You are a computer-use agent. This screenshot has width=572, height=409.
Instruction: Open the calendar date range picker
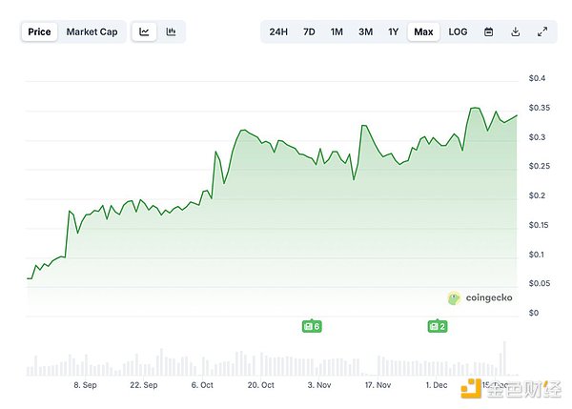coord(488,31)
